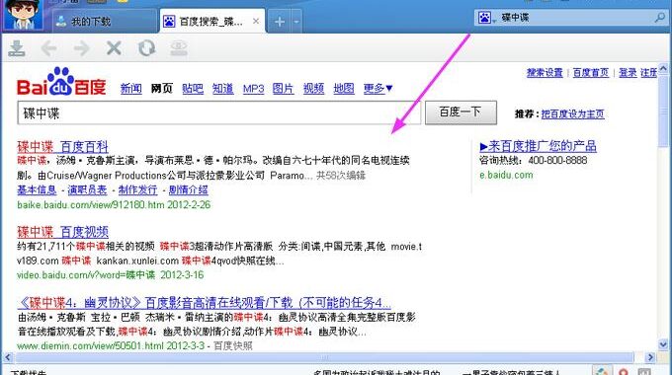Click the horizontal scrollbar thumb

pyautogui.click(x=324, y=357)
